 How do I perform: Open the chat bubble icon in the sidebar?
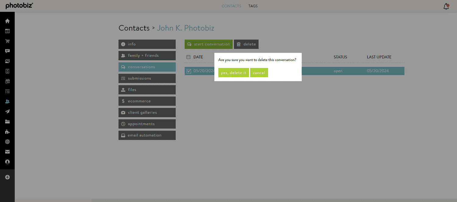(x=7, y=51)
